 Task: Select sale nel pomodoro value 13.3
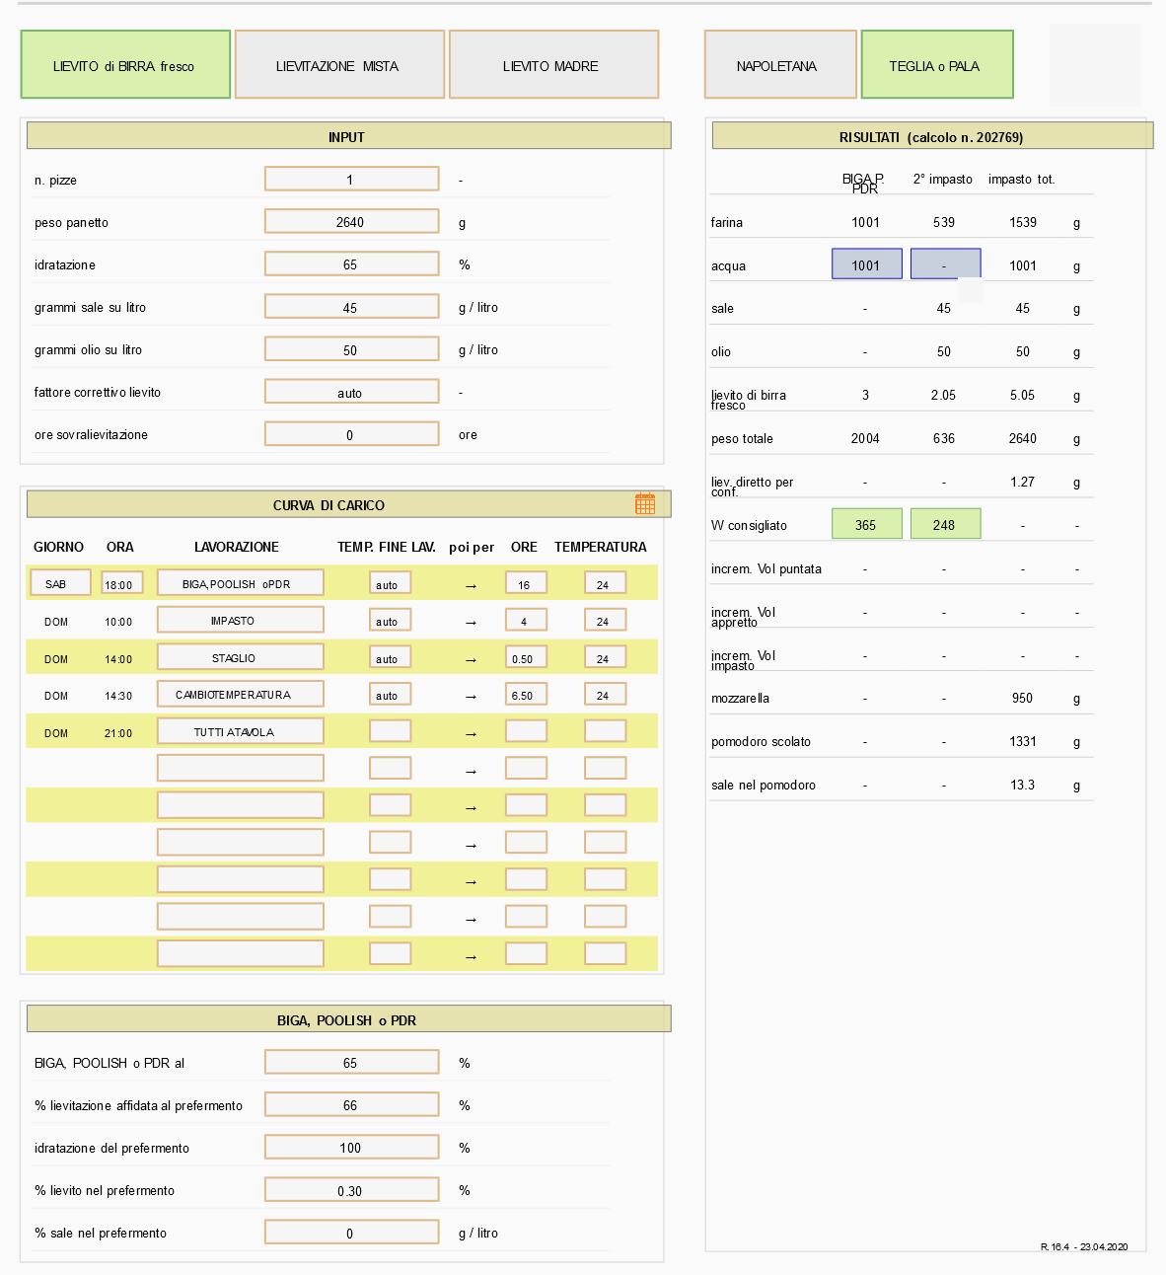click(1023, 785)
